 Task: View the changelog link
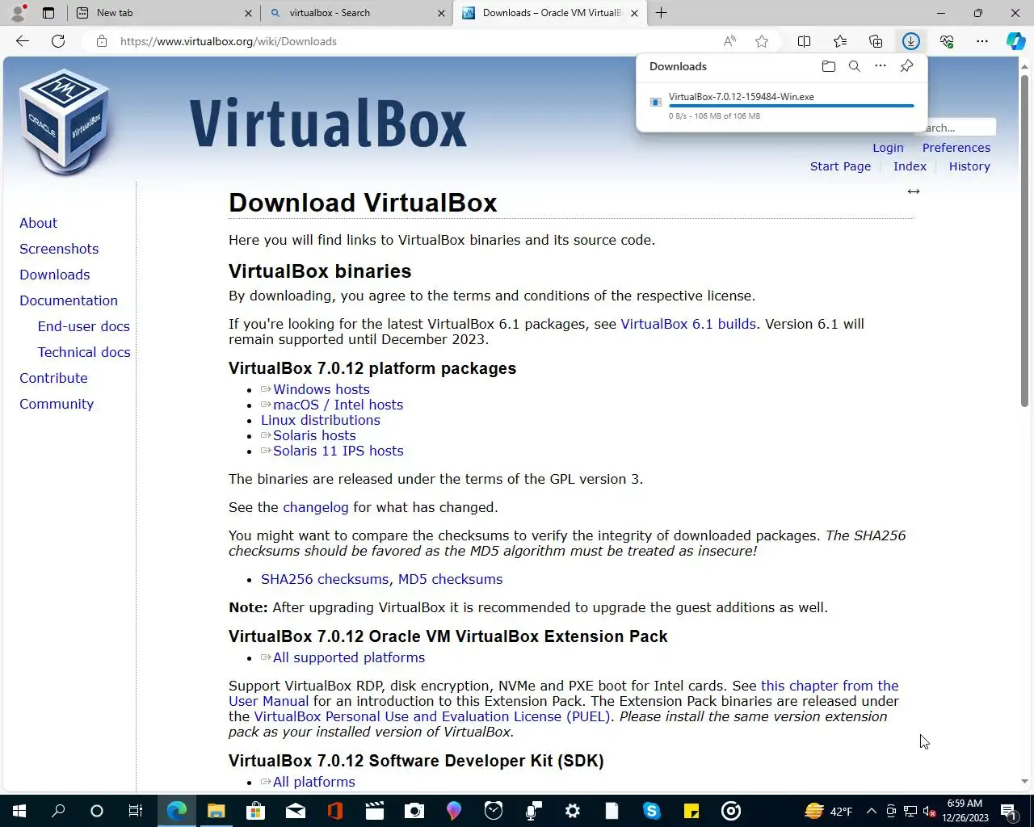[x=316, y=507]
